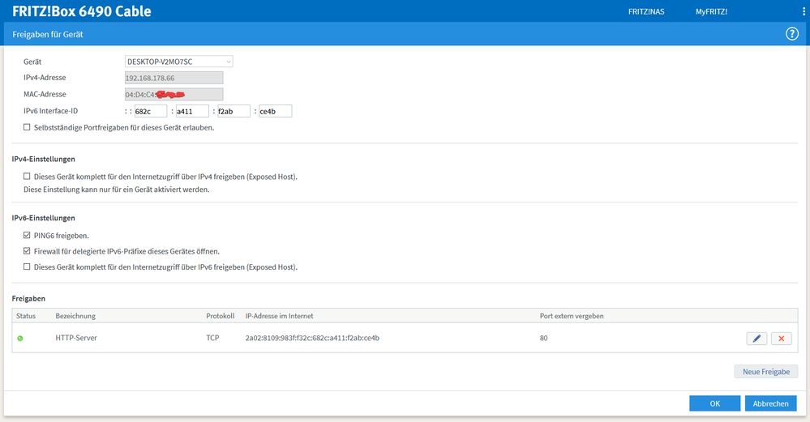The image size is (810, 422).
Task: Click the Freigaben section heading
Action: (x=28, y=298)
